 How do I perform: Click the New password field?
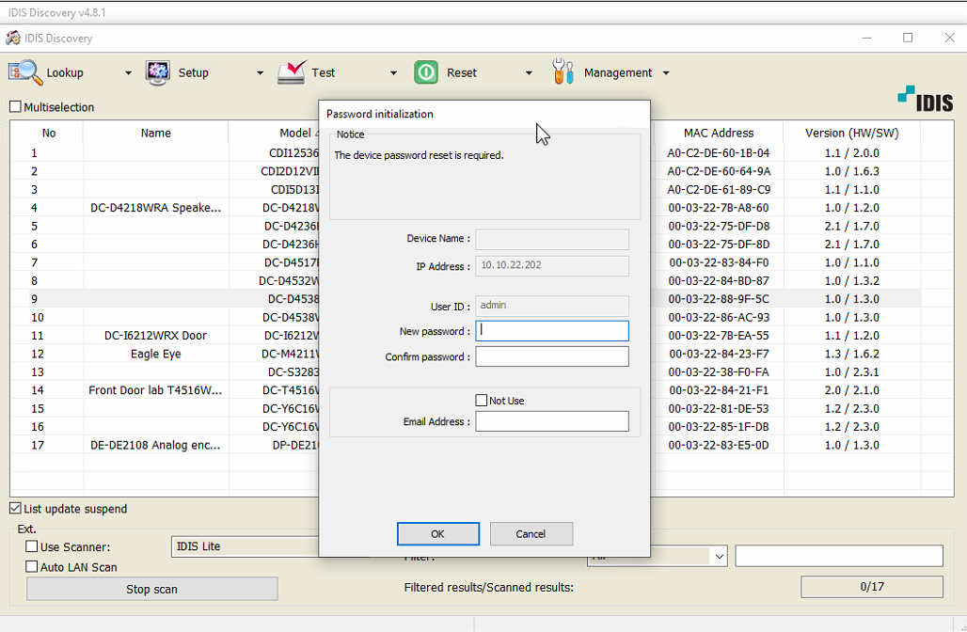point(552,330)
